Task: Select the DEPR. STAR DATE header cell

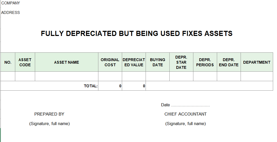Action: (x=181, y=62)
